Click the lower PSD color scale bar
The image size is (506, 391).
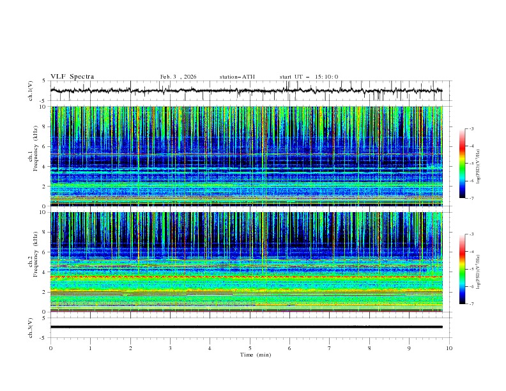pos(462,269)
